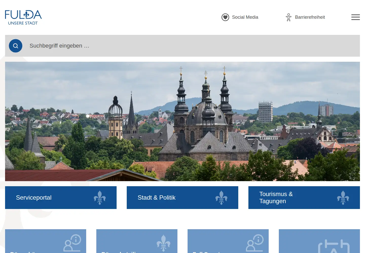The width and height of the screenshot is (365, 253).
Task: Open the Social Media link
Action: click(x=240, y=17)
